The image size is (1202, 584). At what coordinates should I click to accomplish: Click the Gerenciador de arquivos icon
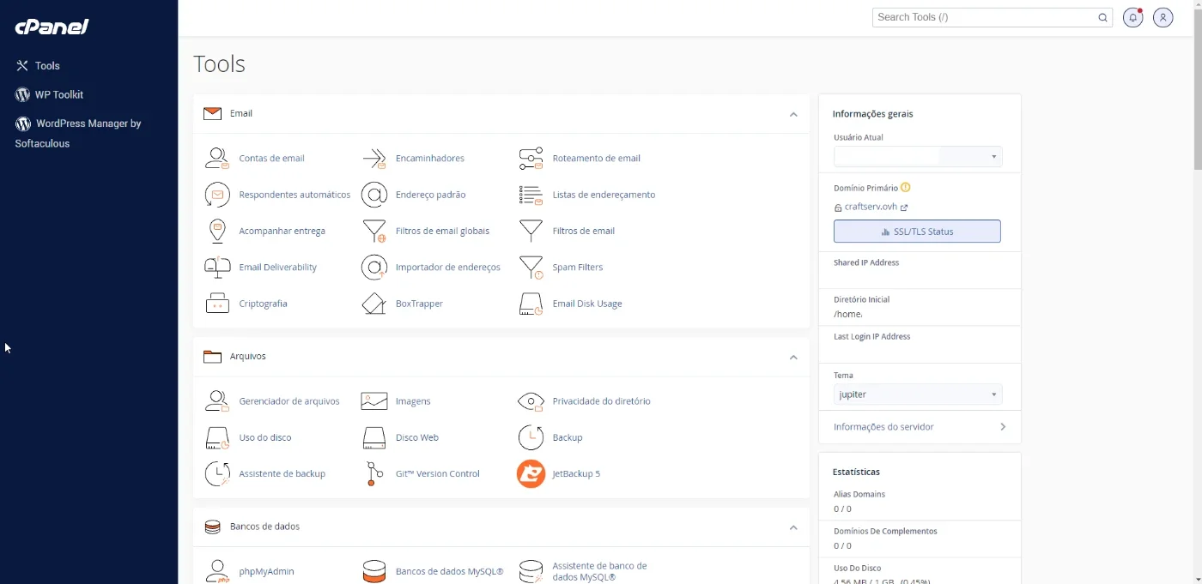[x=217, y=401]
